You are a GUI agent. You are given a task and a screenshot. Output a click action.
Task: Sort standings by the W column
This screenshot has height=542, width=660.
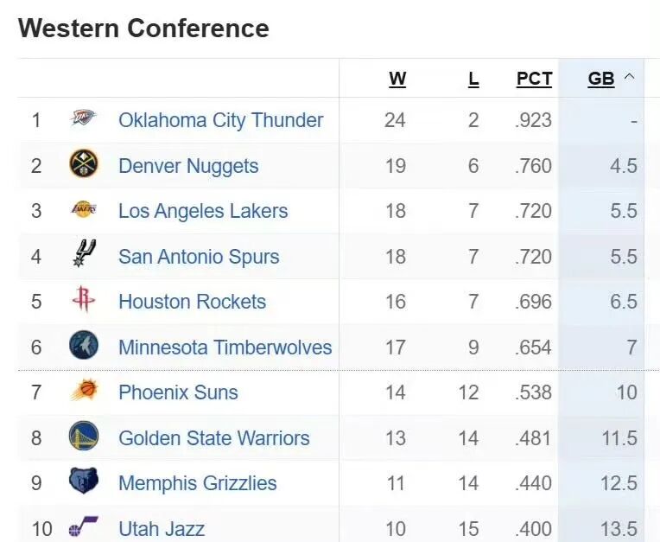[x=397, y=79]
